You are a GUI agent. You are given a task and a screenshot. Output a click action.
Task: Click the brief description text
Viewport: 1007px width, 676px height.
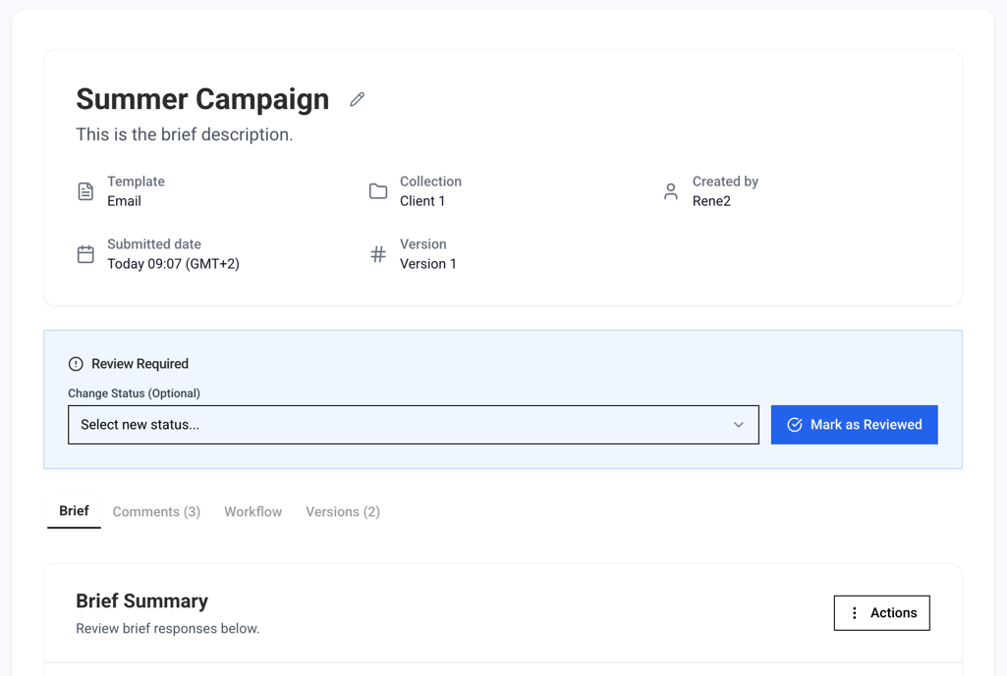185,134
